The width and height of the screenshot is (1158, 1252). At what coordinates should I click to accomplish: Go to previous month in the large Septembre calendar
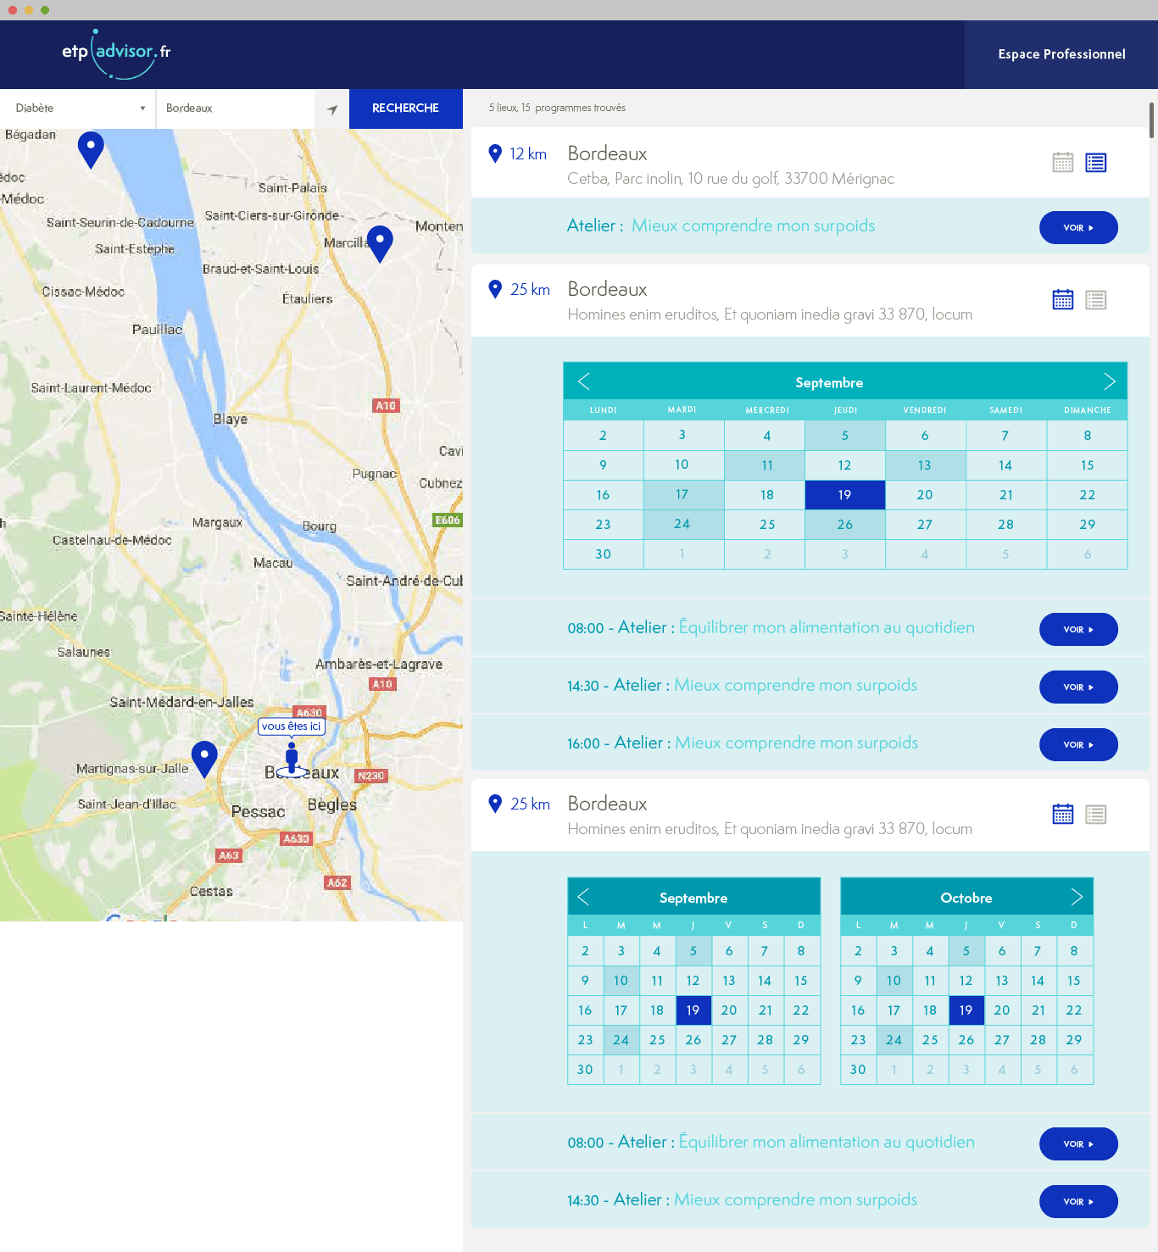coord(584,381)
